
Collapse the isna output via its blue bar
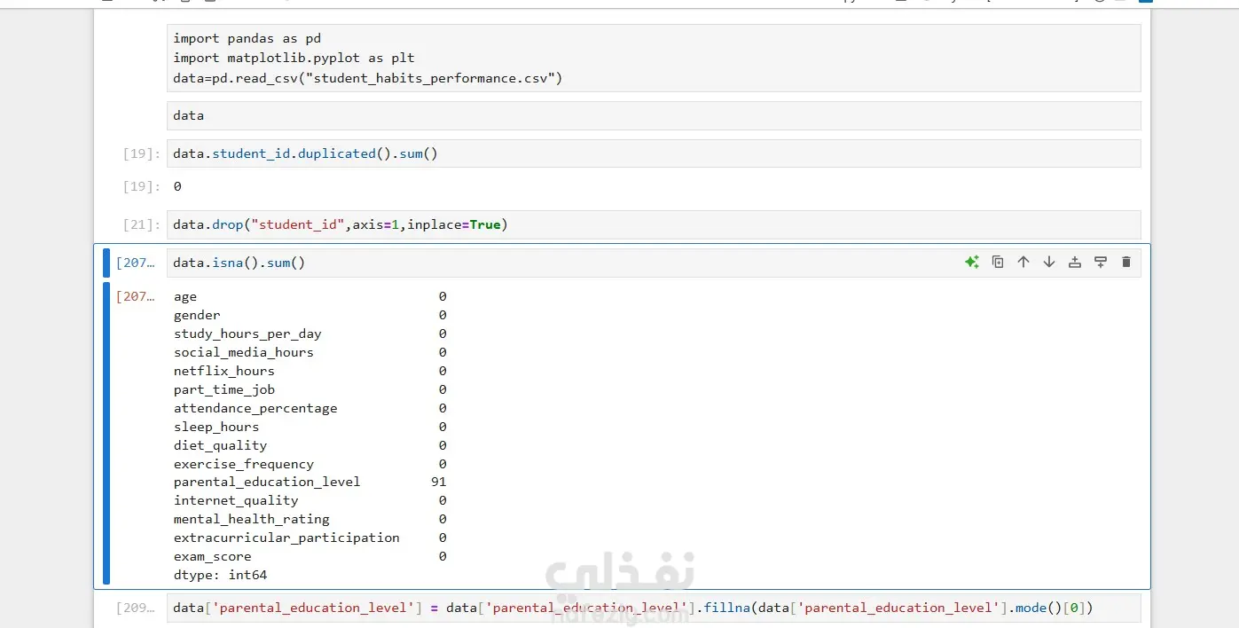(x=106, y=433)
